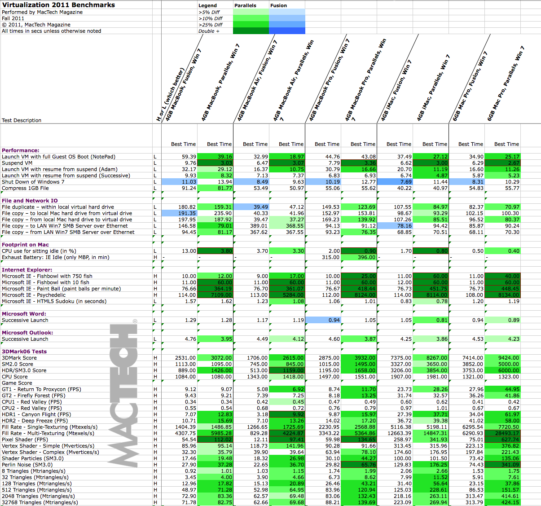
Task: Select the Parallels legend column header
Action: 245,5
